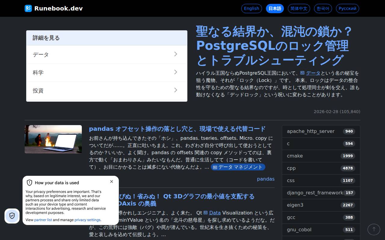Image resolution: width=385 pixels, height=240 pixels.
Task: Click the 940 count badge
Action: click(x=349, y=131)
